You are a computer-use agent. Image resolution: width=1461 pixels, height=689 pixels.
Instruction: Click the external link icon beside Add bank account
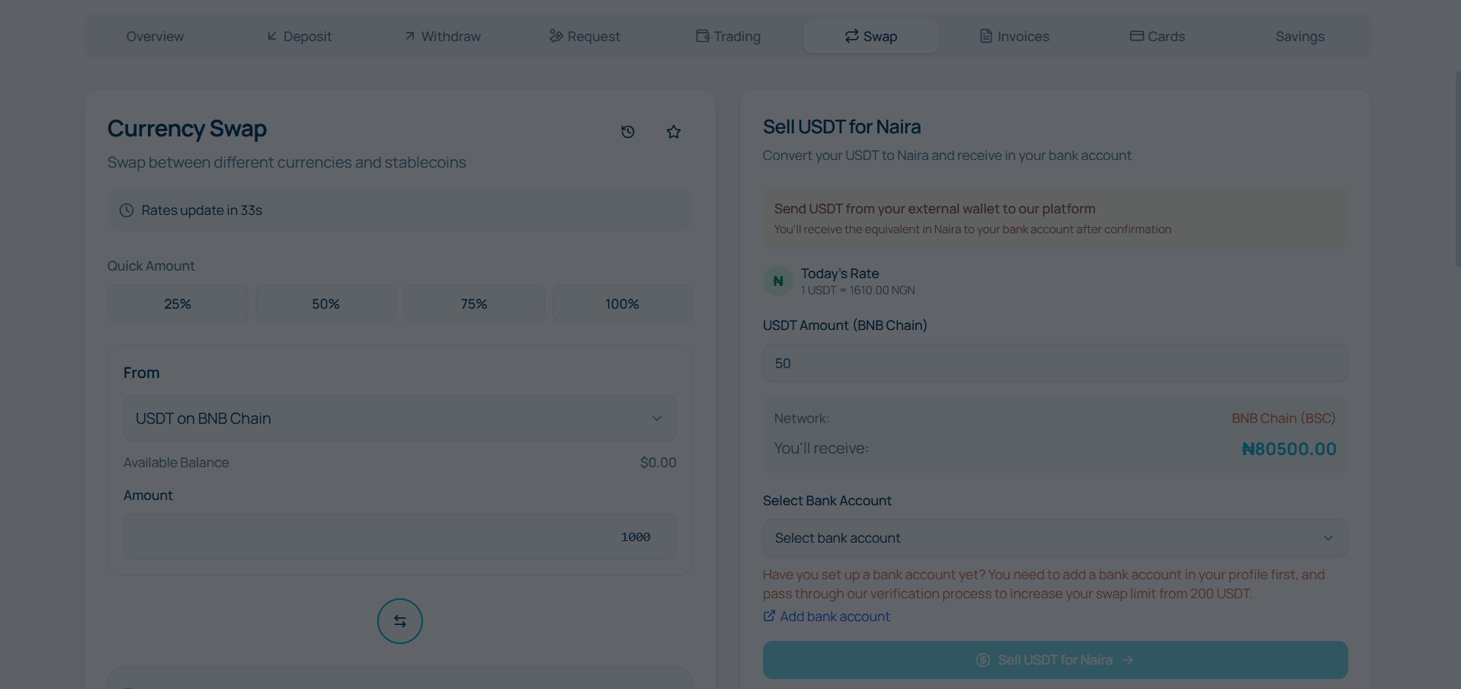click(770, 616)
